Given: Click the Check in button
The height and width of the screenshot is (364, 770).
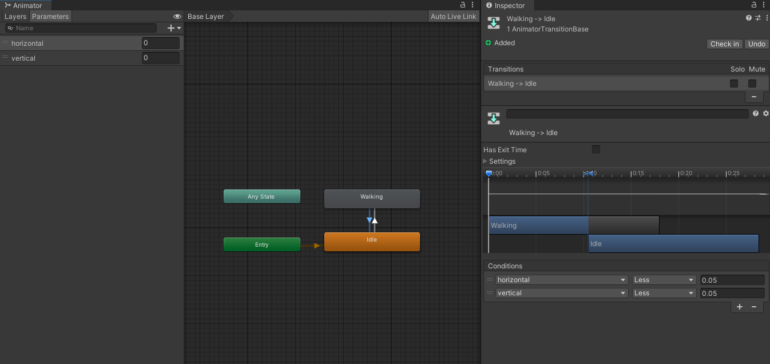Looking at the screenshot, I should (724, 43).
